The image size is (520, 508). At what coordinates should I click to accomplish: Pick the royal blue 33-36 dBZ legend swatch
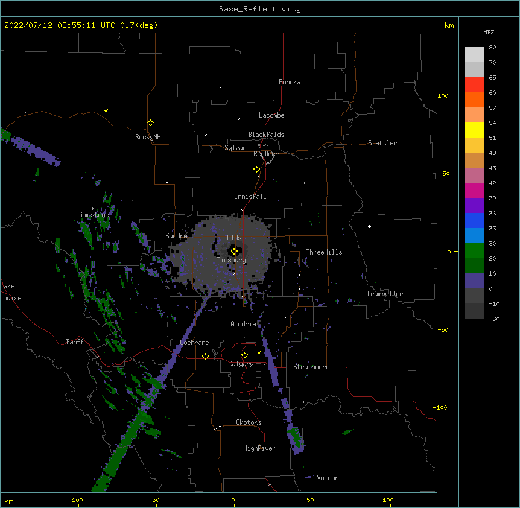pos(474,220)
